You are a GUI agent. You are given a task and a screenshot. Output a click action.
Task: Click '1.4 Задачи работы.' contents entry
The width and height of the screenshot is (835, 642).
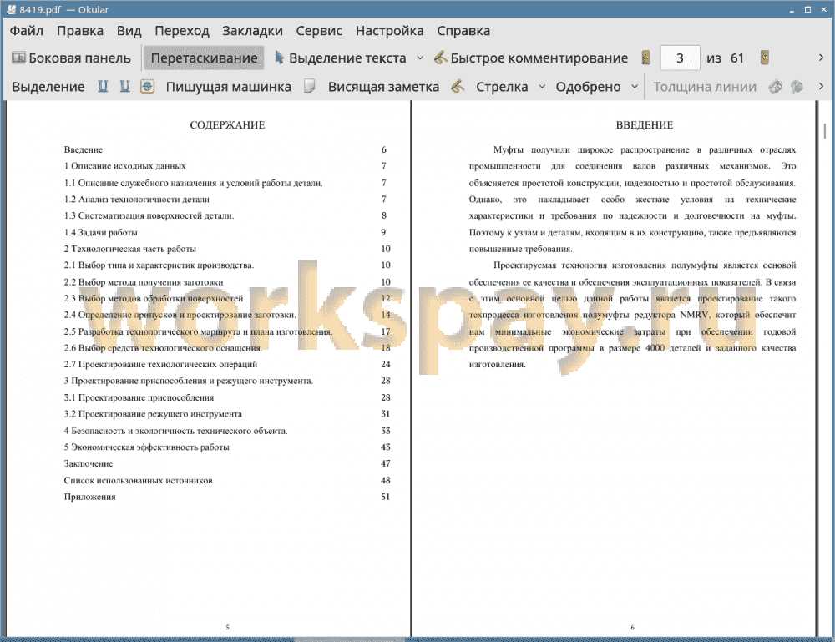pos(102,232)
